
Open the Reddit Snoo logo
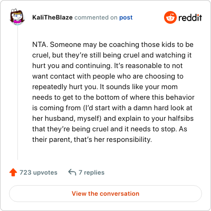[170, 17]
